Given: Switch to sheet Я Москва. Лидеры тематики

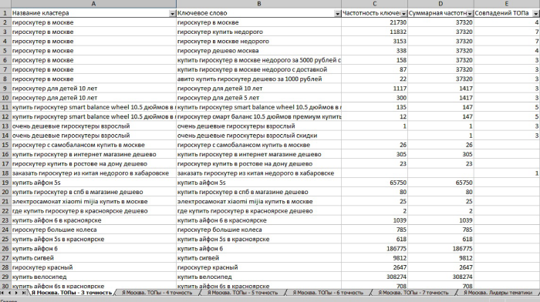Looking at the screenshot, I should [498, 293].
